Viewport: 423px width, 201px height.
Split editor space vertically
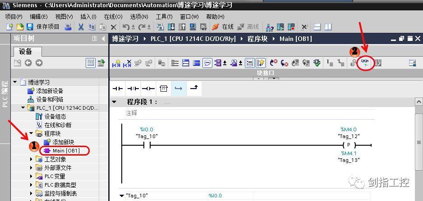(328, 27)
